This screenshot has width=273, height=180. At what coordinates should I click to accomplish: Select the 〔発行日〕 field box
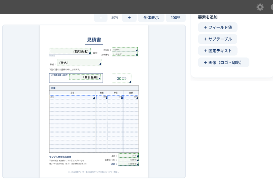(125, 49)
